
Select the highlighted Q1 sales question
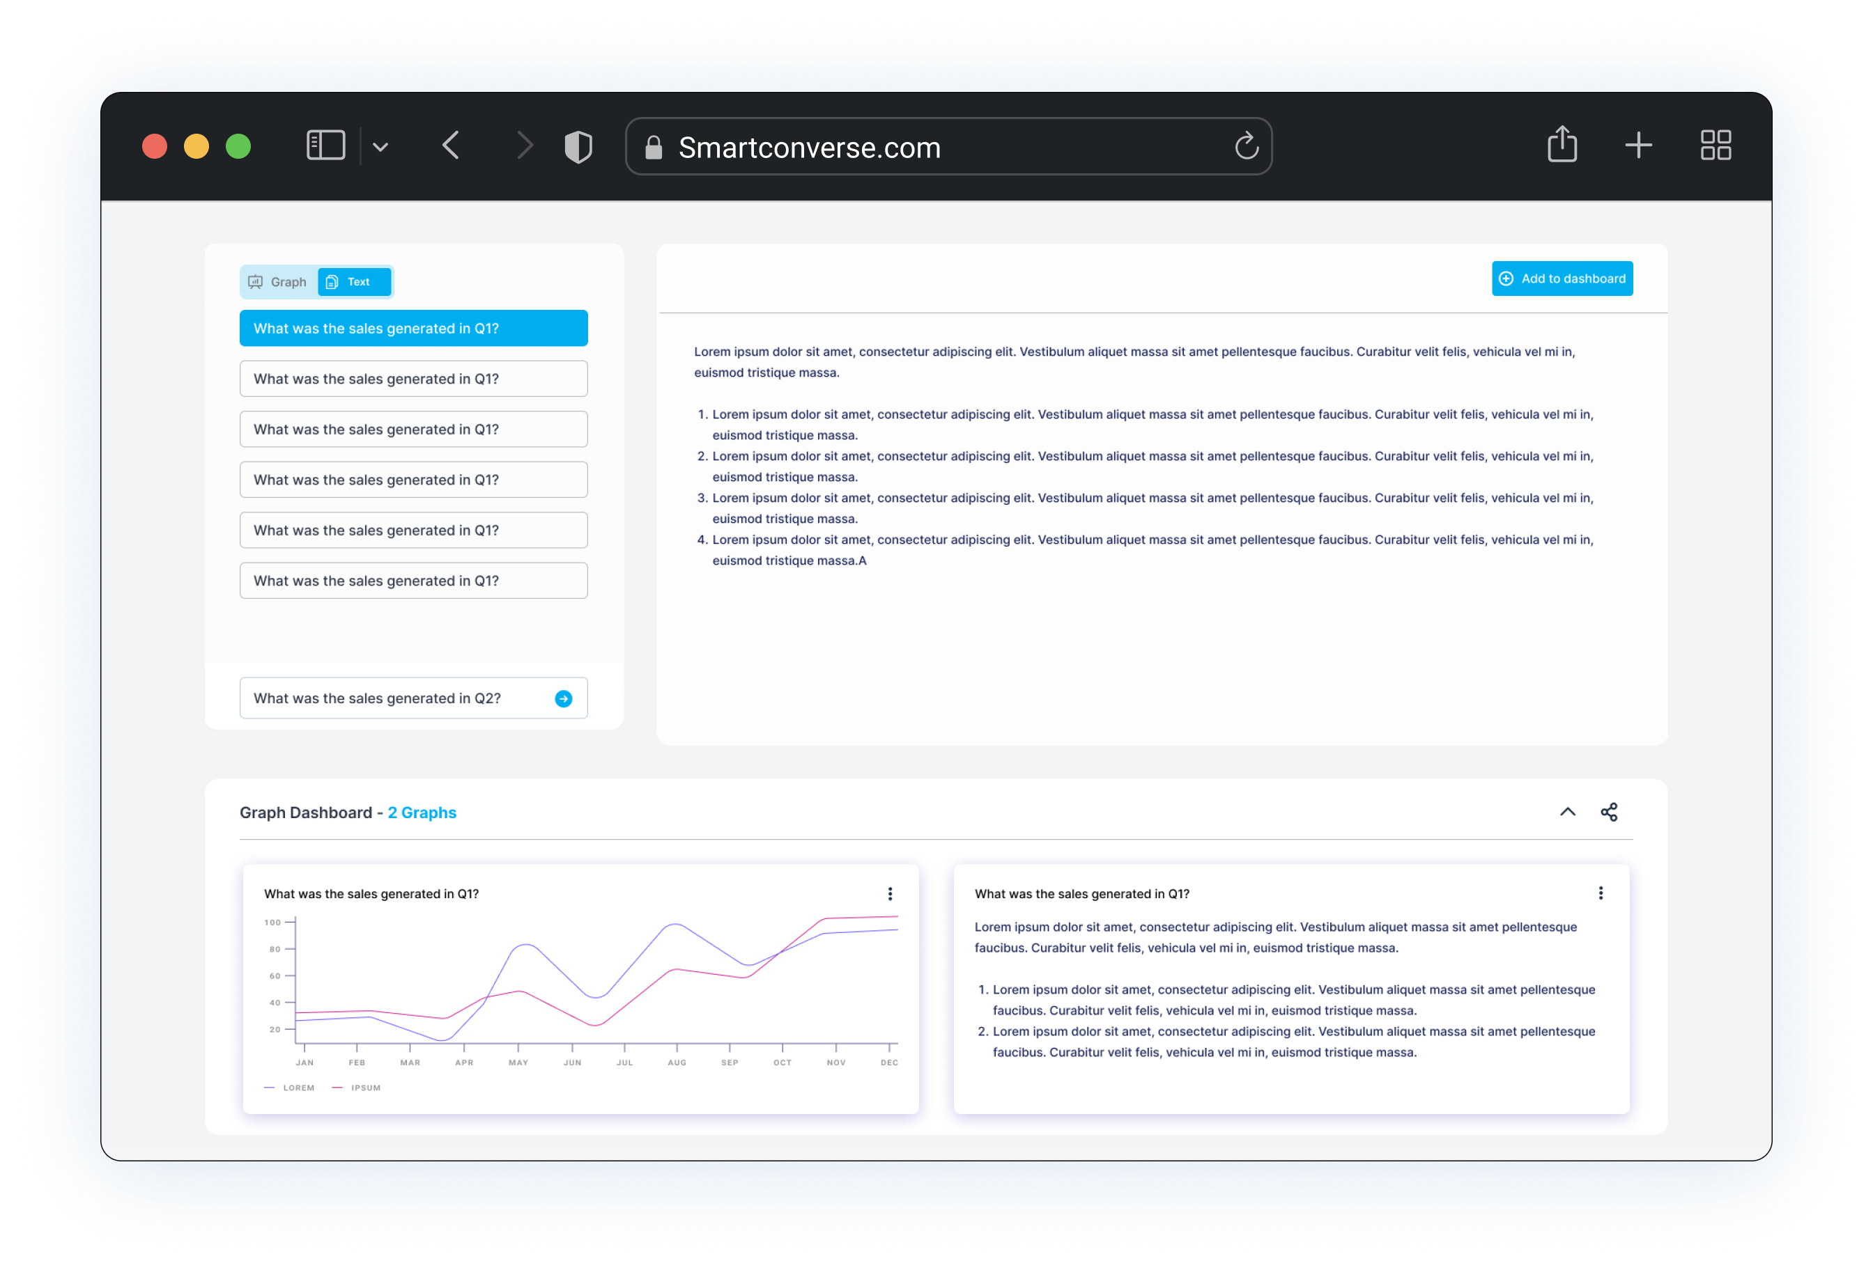pos(413,328)
